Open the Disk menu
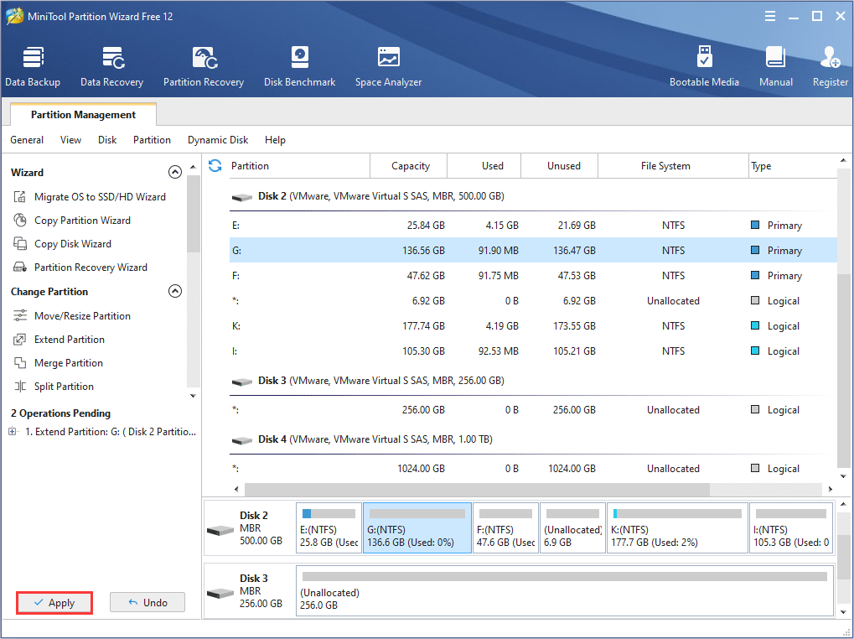 107,140
